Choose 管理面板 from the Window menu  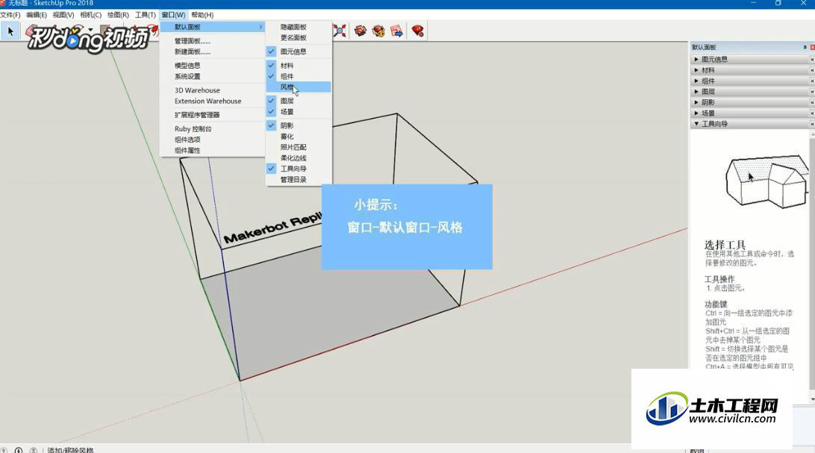(212, 40)
